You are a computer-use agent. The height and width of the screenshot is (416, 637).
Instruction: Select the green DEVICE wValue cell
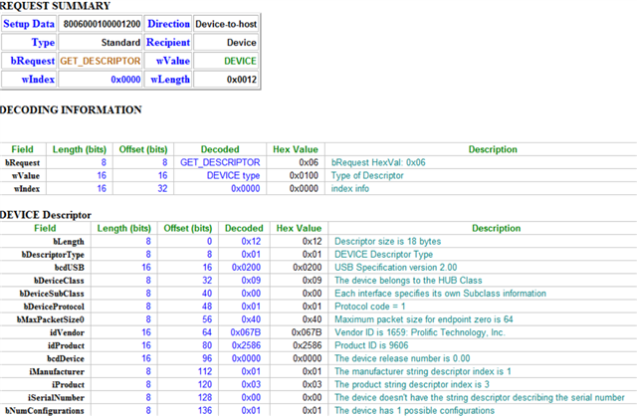240,61
